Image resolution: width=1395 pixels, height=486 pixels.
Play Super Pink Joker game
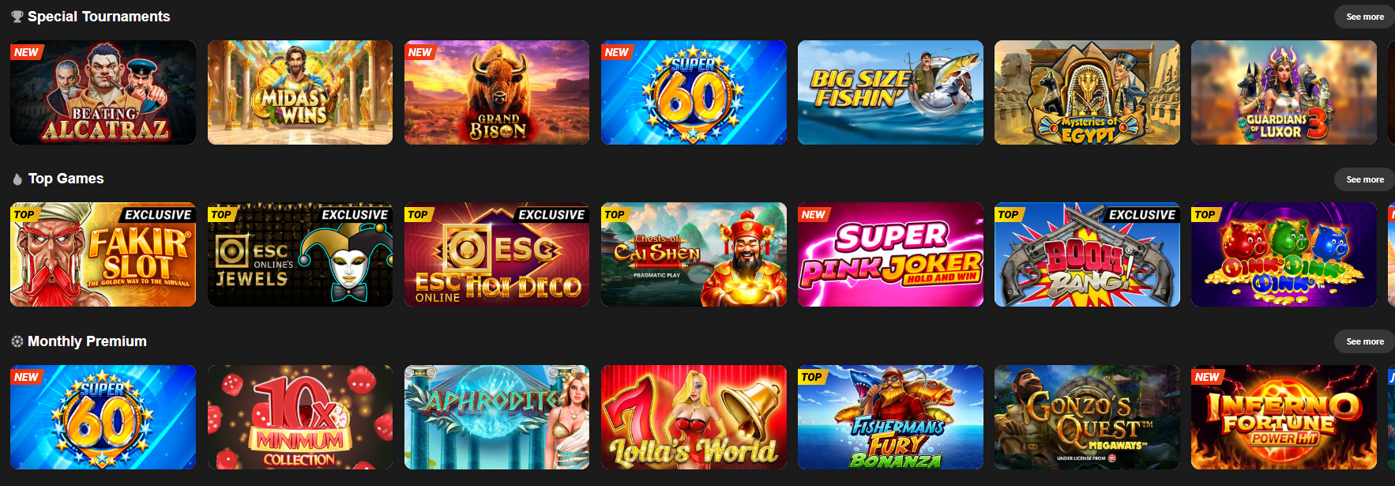(890, 254)
